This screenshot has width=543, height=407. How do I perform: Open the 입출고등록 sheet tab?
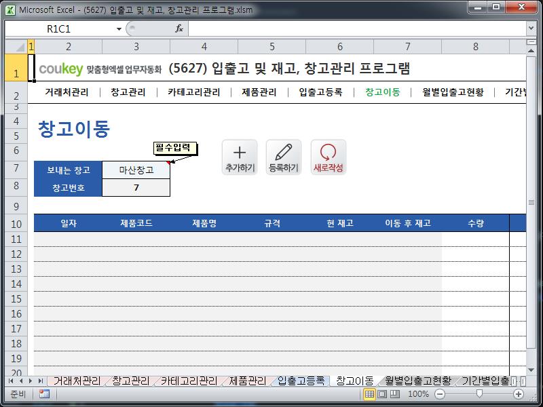[301, 381]
